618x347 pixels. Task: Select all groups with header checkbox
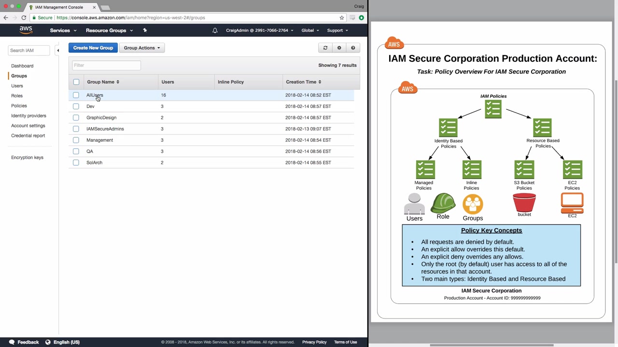[x=76, y=82]
